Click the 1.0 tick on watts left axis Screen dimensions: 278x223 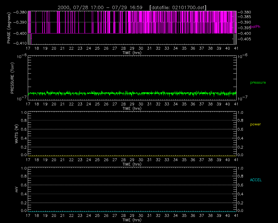pyautogui.click(x=24, y=113)
